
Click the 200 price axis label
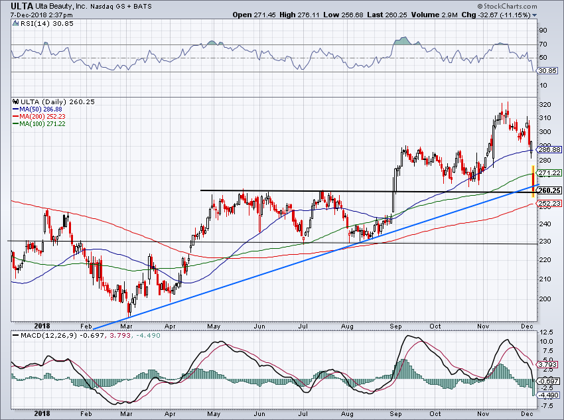(x=545, y=299)
